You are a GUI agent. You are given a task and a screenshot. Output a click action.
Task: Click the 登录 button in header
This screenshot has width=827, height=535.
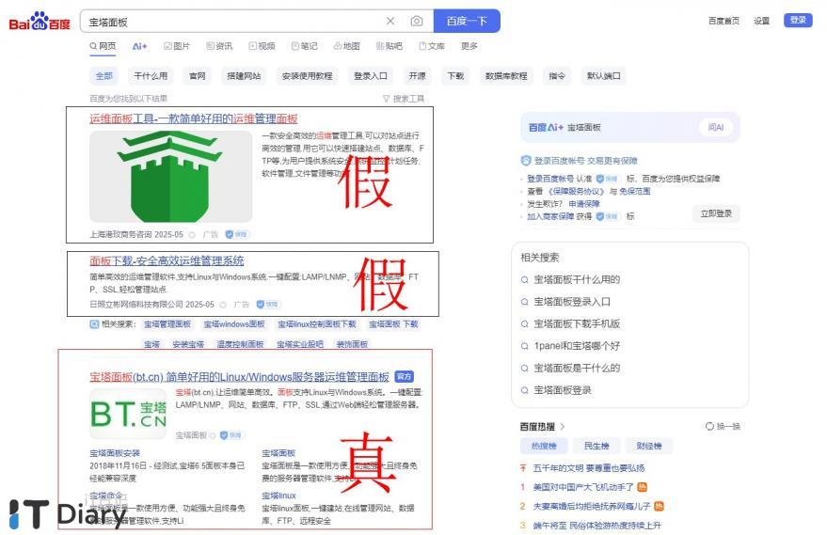click(x=798, y=20)
